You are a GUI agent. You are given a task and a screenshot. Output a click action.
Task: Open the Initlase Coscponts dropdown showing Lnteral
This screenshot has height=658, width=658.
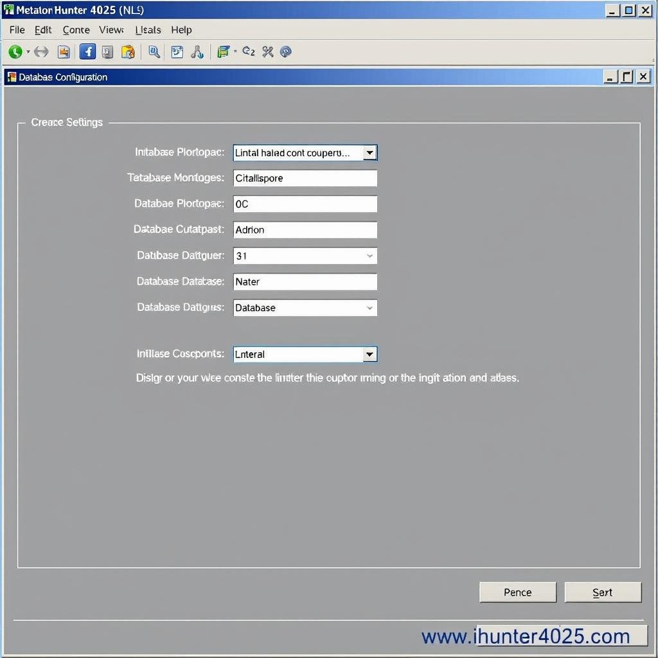(x=369, y=354)
